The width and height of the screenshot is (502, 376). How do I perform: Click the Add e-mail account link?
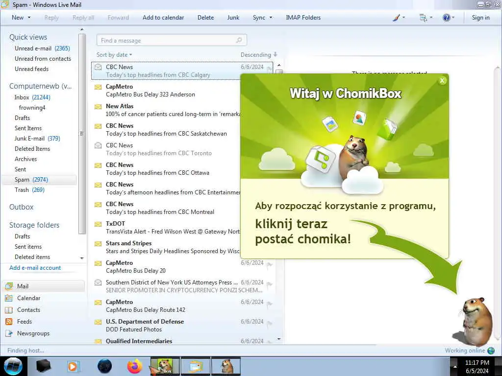click(35, 268)
